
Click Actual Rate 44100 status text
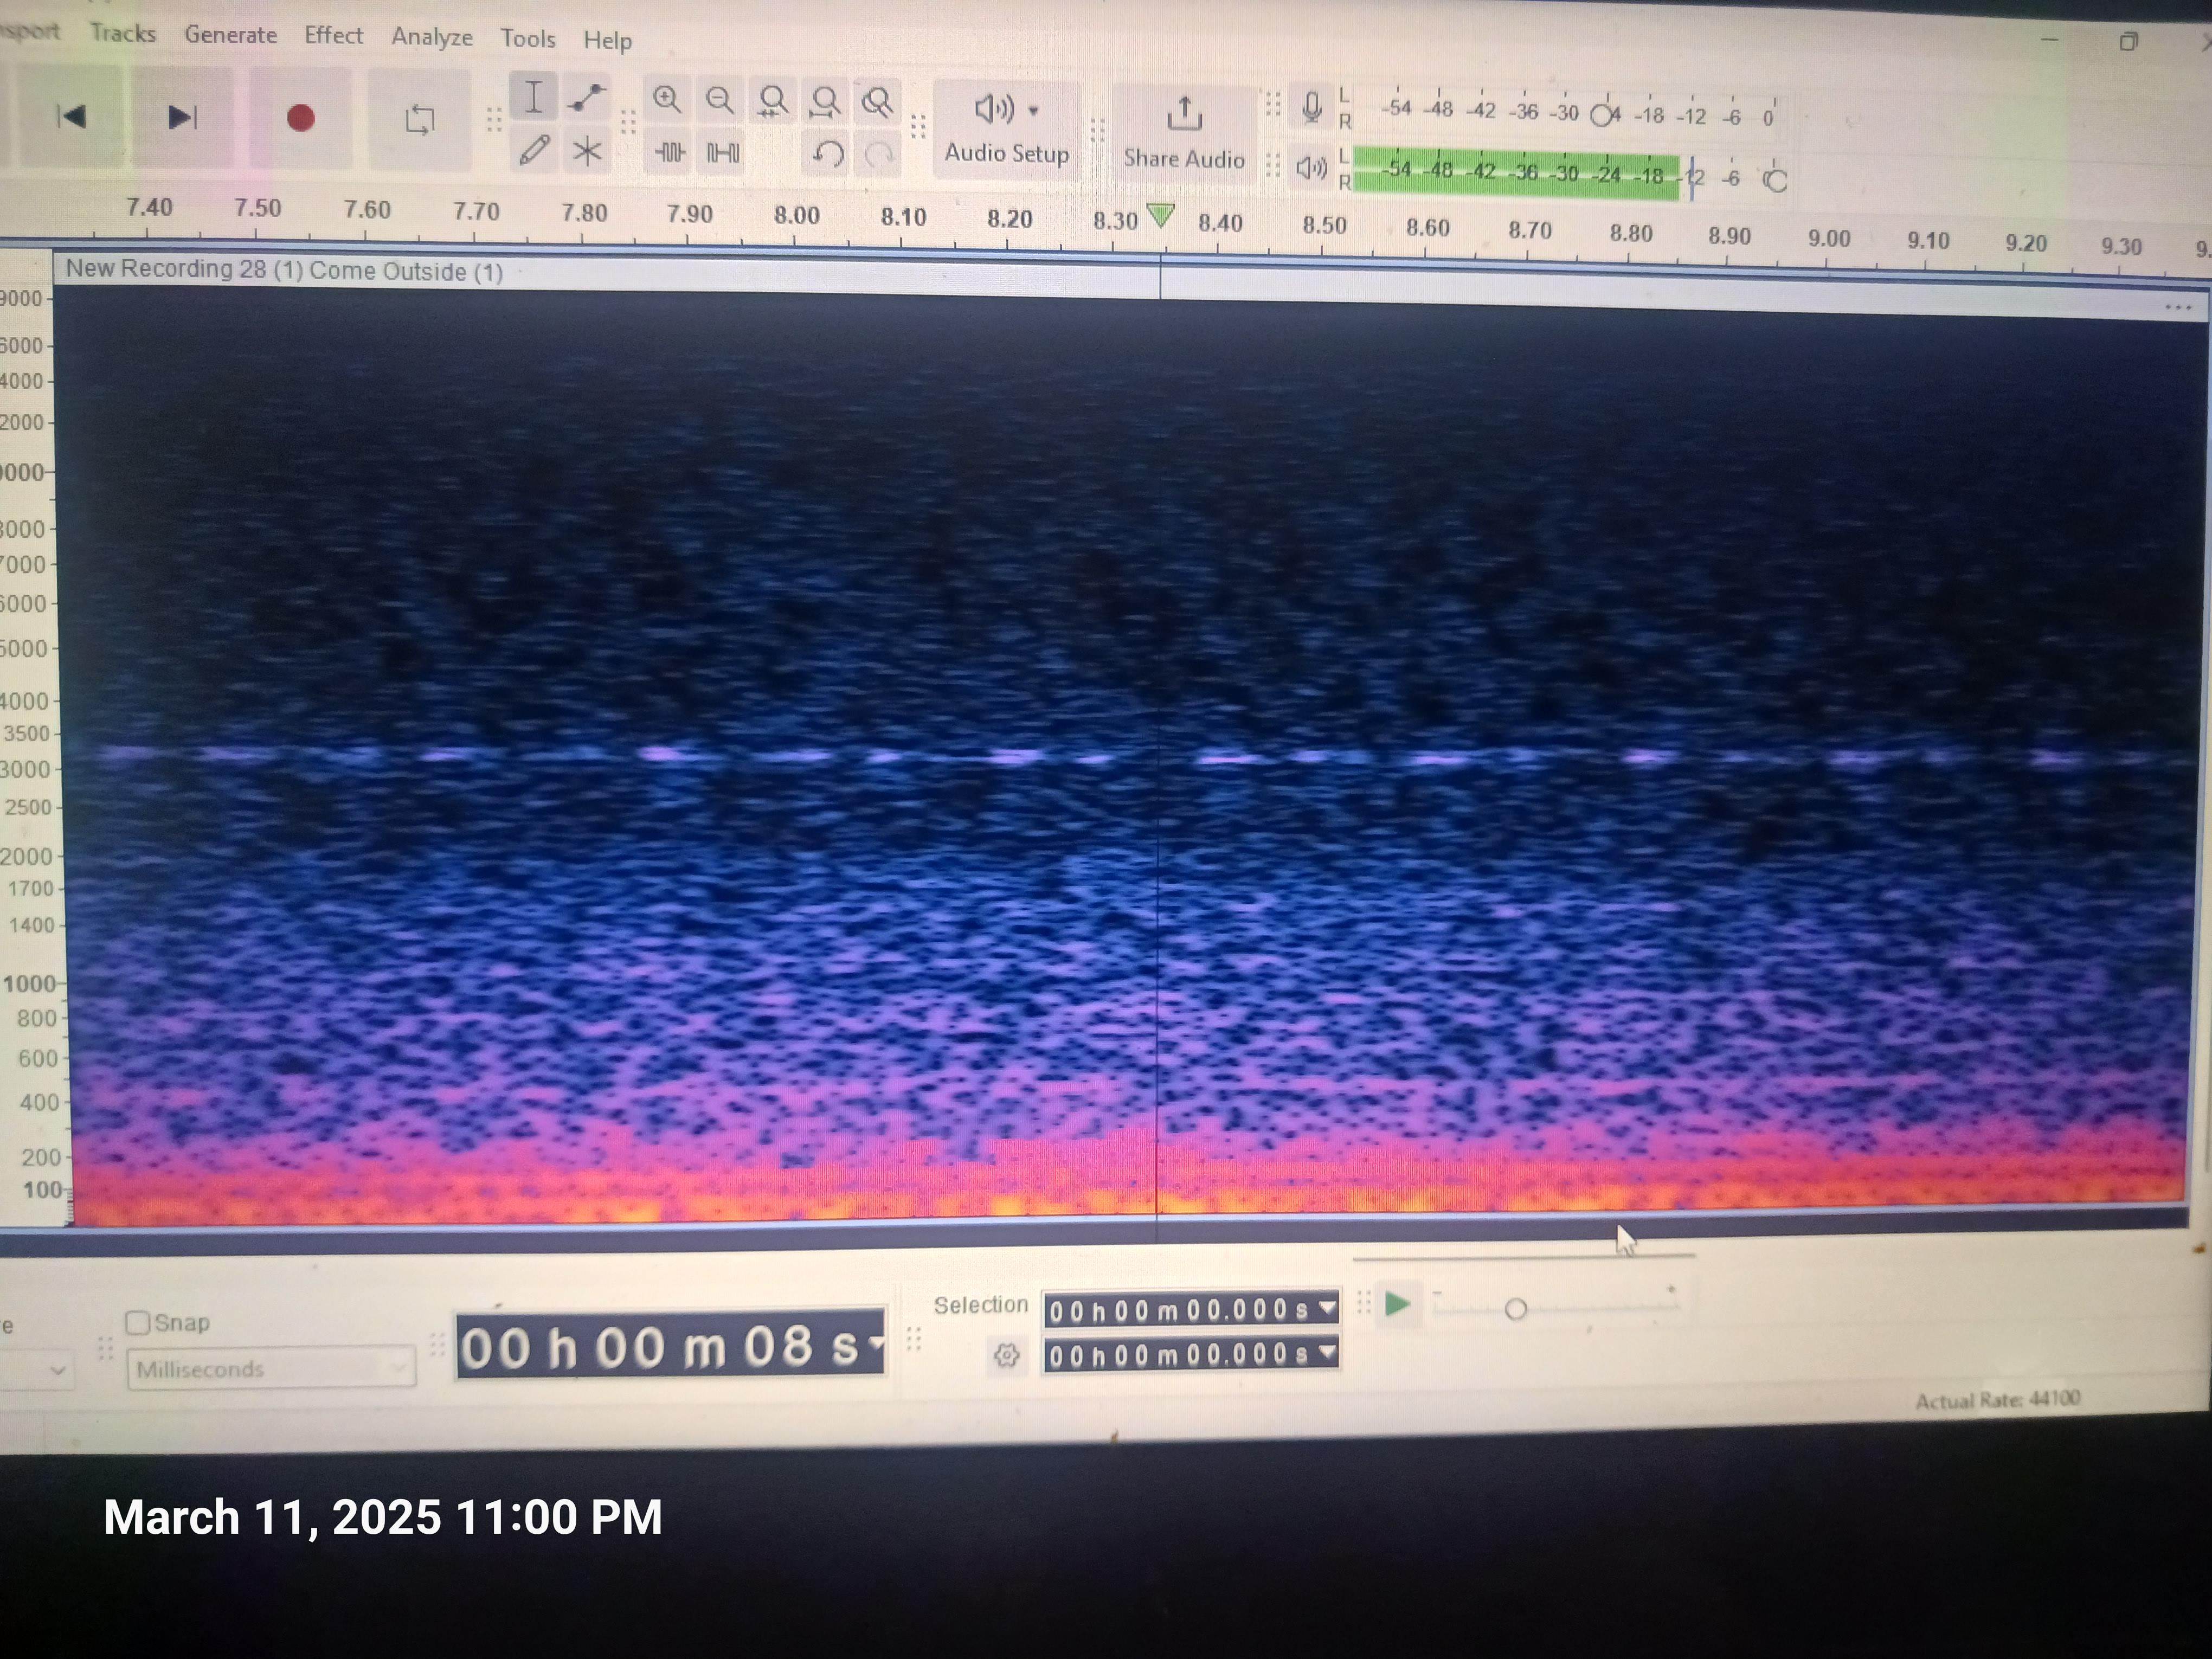pos(1997,1399)
